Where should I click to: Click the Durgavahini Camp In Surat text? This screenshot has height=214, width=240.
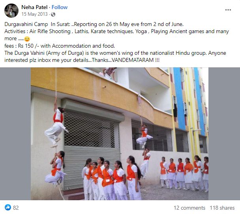pos(37,24)
